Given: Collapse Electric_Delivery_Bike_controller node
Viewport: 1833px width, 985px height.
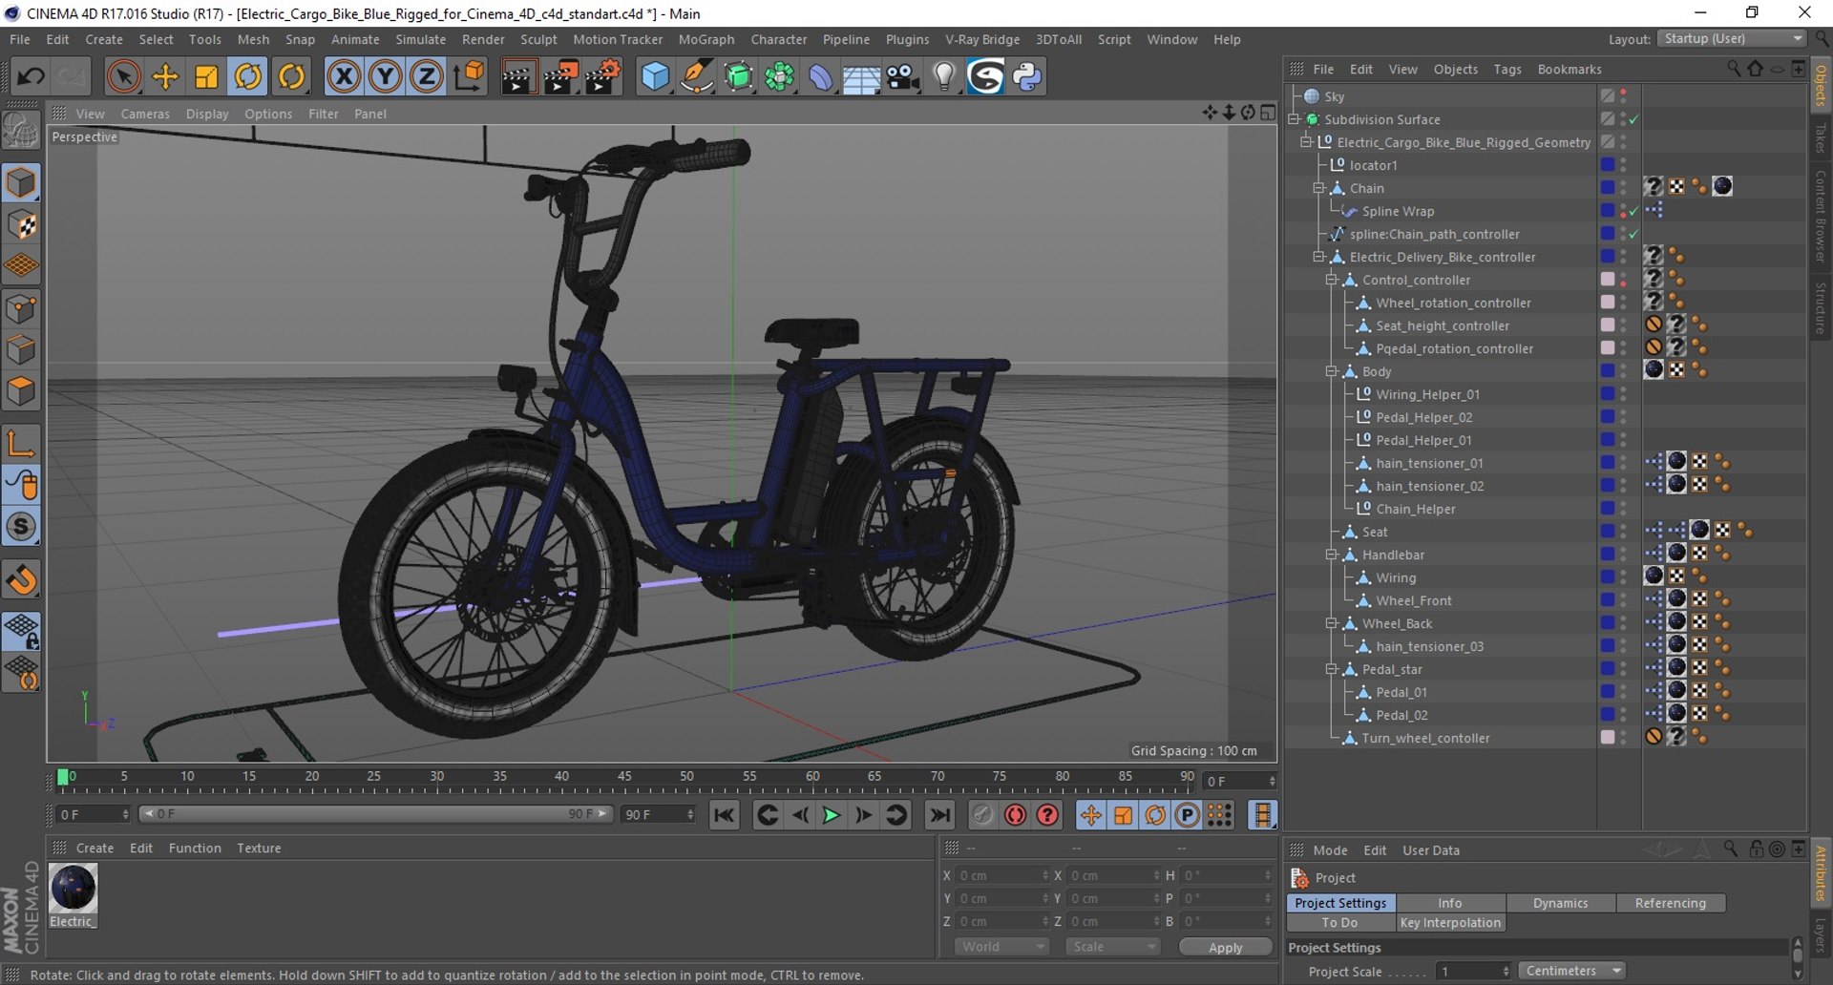Looking at the screenshot, I should [1319, 257].
